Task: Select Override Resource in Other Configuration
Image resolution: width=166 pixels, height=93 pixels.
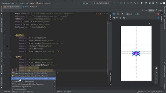Action: pos(33,84)
